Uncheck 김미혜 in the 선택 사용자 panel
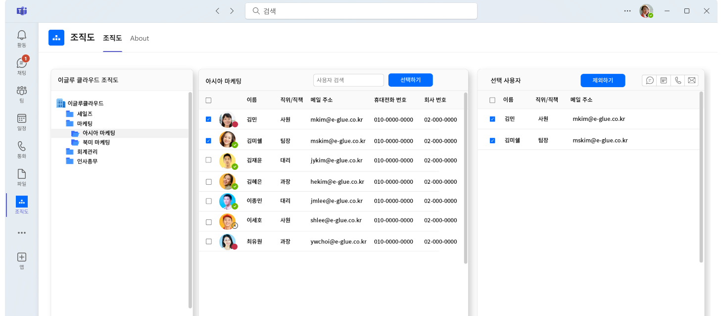Image resolution: width=722 pixels, height=316 pixels. (492, 141)
